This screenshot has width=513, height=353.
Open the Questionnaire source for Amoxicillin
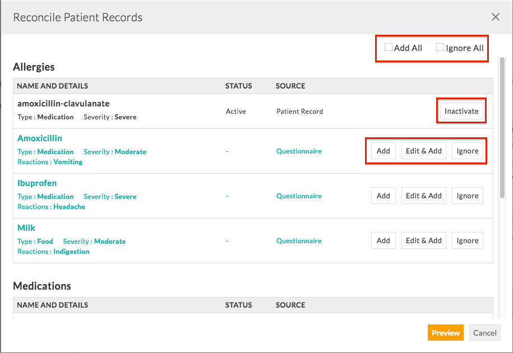299,151
